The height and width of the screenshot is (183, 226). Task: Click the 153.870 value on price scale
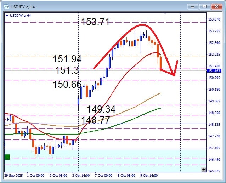[x=214, y=19]
